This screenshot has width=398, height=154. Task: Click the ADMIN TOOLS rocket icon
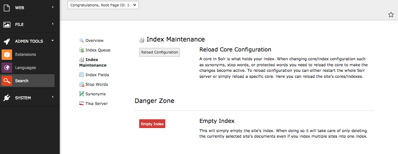[7, 41]
